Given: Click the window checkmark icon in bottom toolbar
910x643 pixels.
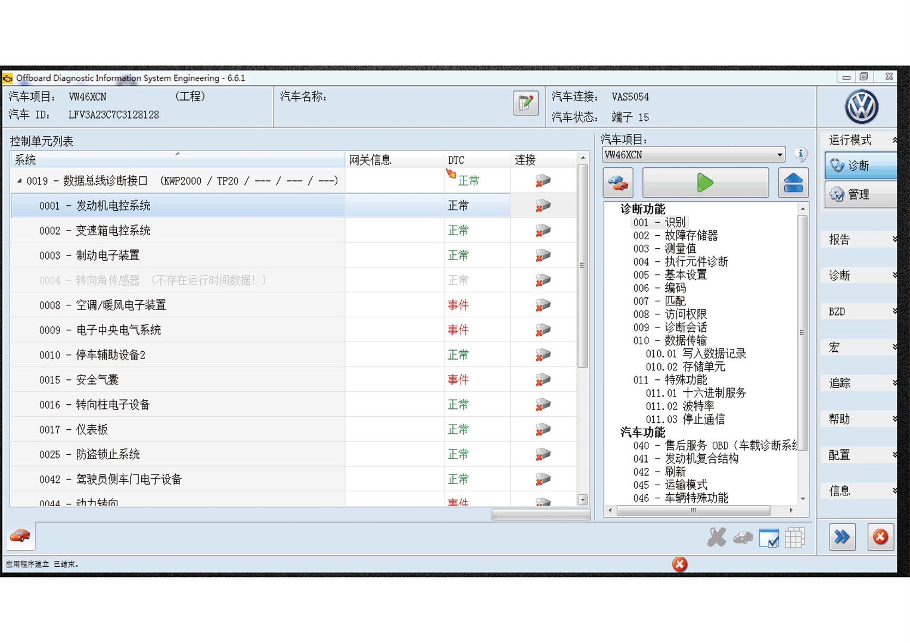Looking at the screenshot, I should 769,538.
